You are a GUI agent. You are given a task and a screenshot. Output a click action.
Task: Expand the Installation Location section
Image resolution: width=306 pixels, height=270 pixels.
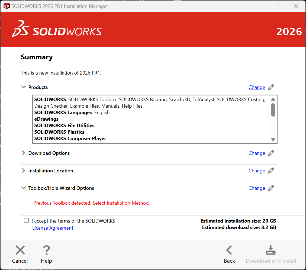23,171
